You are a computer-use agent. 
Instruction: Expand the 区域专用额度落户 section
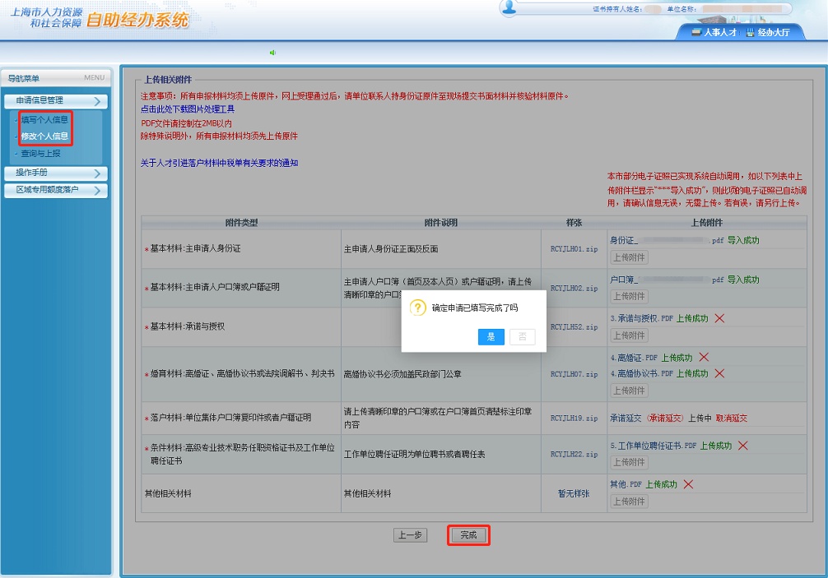click(x=55, y=191)
